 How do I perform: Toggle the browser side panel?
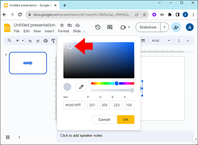click(x=178, y=15)
